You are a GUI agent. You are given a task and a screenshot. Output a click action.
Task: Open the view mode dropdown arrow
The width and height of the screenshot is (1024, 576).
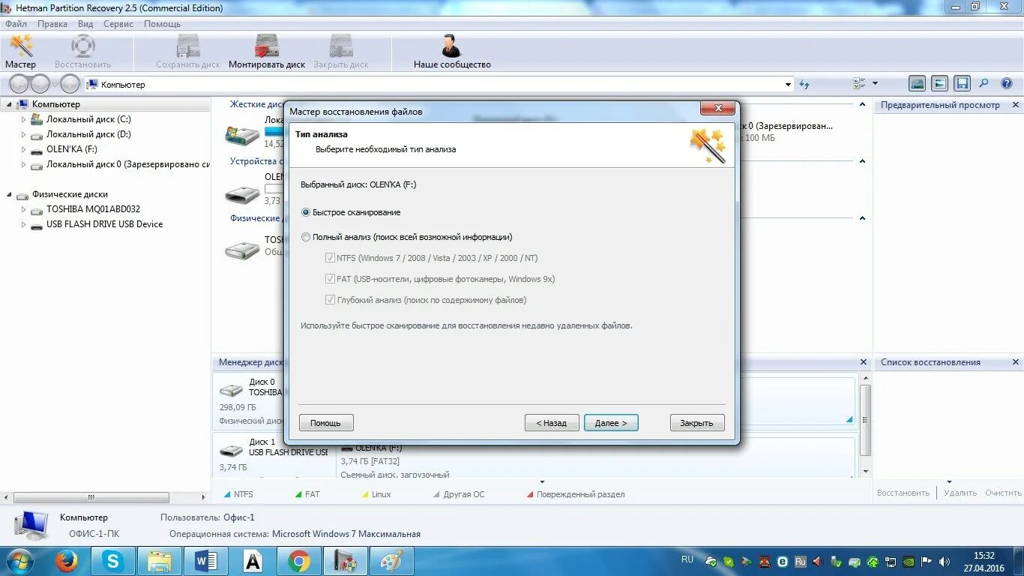click(x=875, y=84)
